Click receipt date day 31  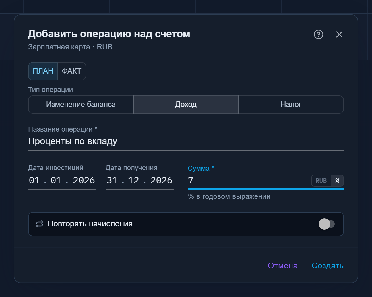(x=112, y=180)
